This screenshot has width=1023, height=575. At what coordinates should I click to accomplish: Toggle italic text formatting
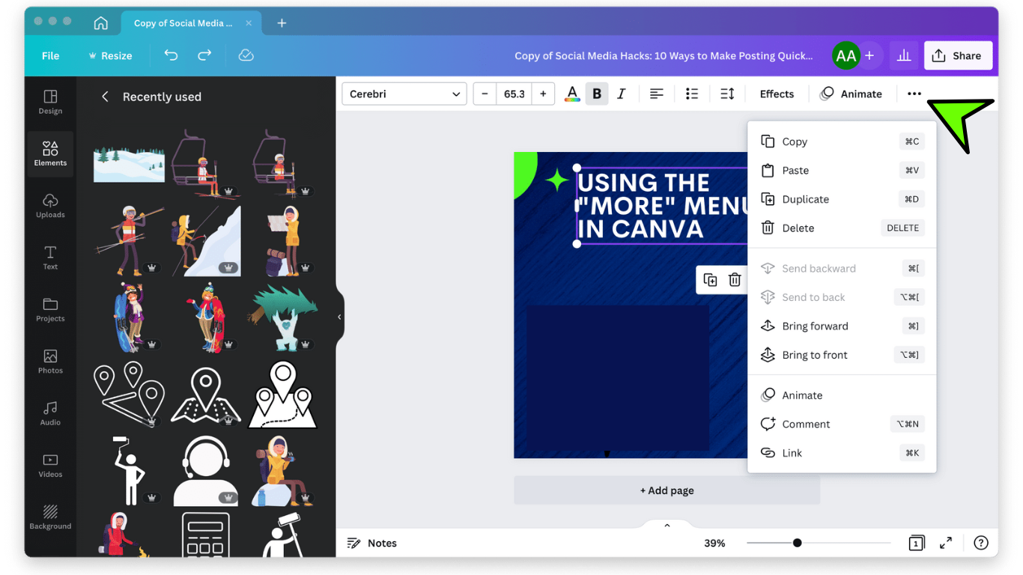pos(621,94)
